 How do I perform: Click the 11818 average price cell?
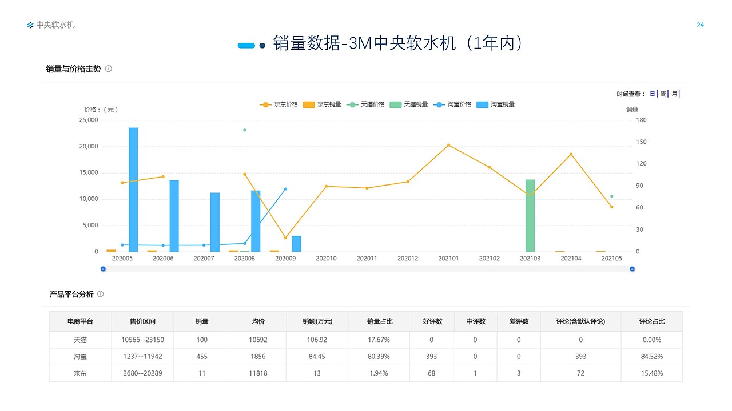tap(258, 373)
